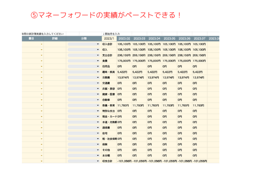The width and height of the screenshot is (272, 170).
Task: Select the 2023/1 start month cell
Action: point(109,38)
